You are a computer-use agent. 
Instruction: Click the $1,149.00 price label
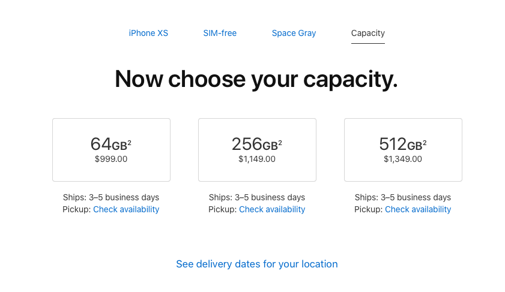click(257, 159)
